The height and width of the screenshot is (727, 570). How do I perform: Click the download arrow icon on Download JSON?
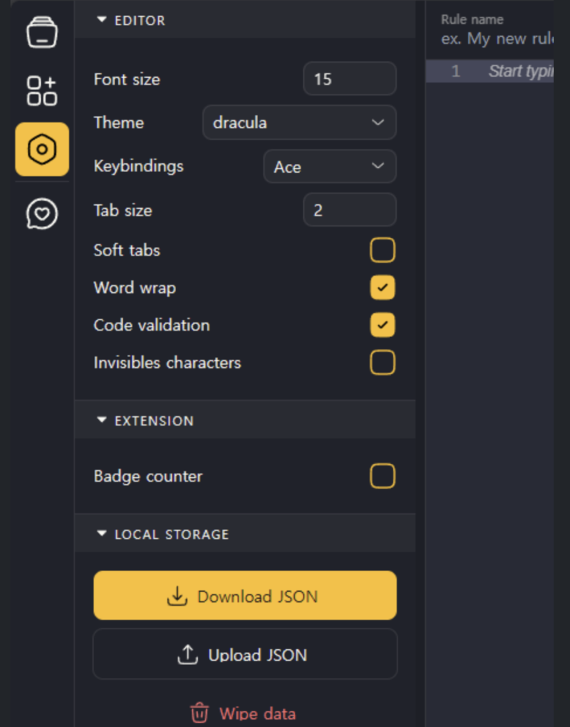click(x=177, y=596)
